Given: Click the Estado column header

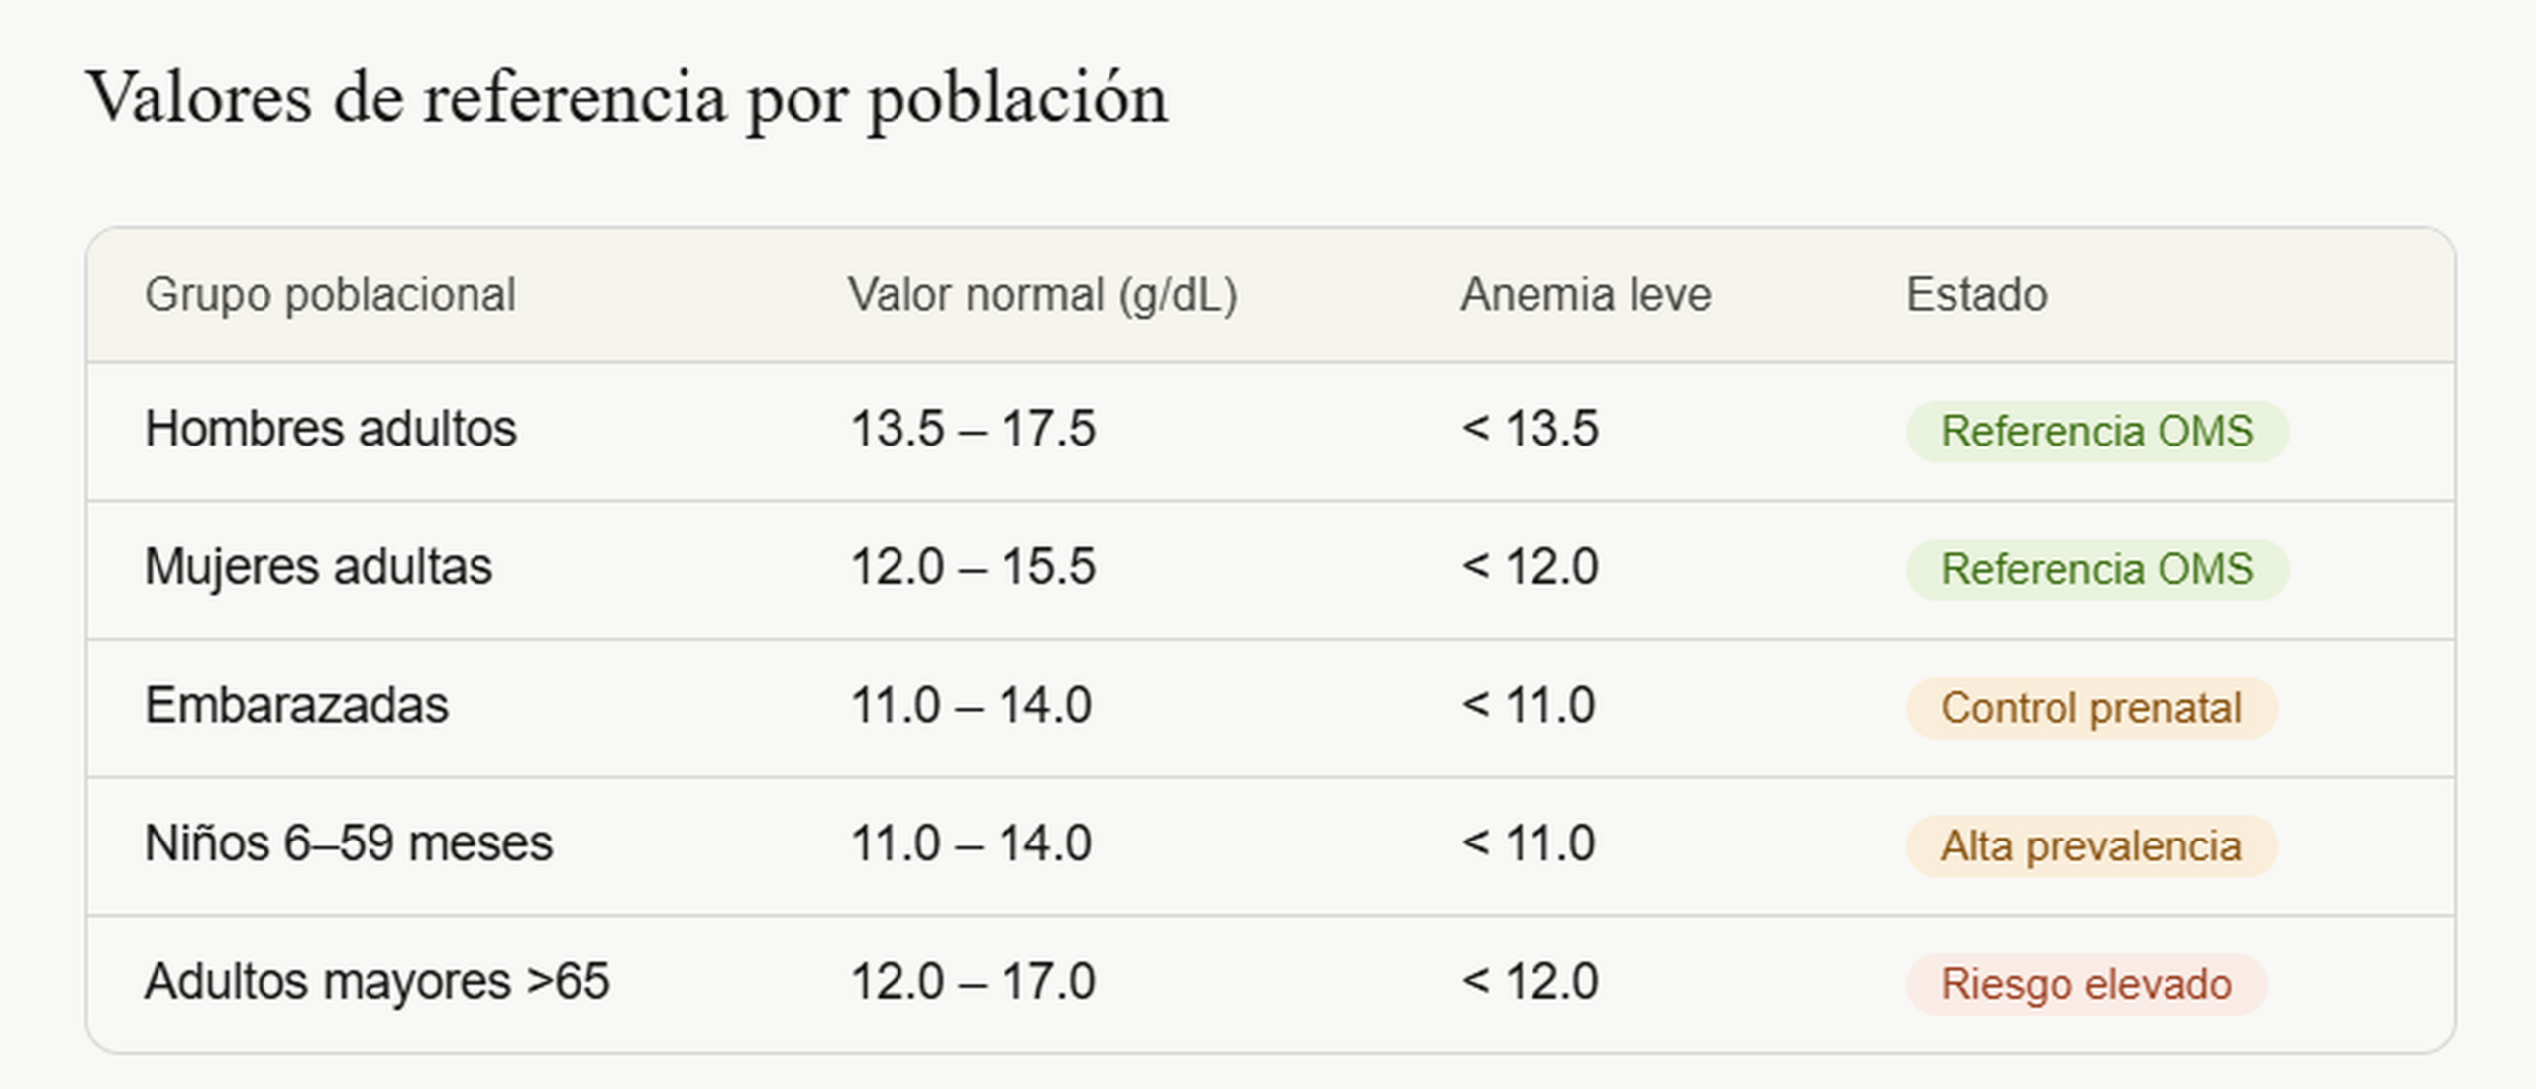Looking at the screenshot, I should (1976, 295).
